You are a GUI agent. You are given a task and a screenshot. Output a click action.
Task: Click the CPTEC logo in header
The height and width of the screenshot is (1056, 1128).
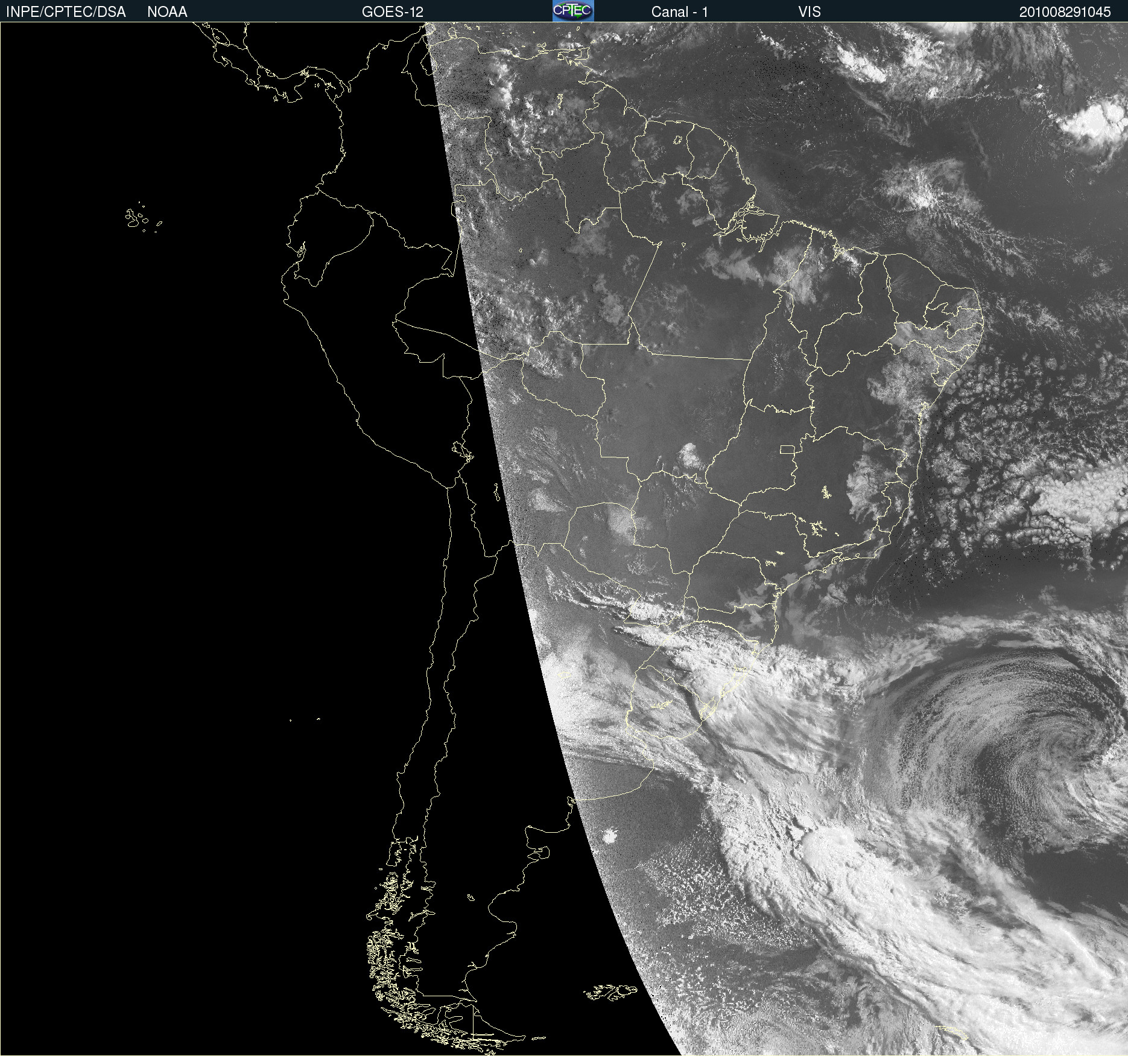coord(573,11)
